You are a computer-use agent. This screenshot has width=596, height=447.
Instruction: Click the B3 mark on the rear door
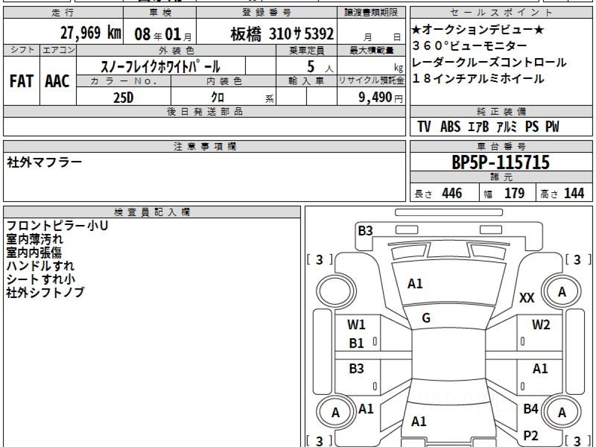[357, 369]
